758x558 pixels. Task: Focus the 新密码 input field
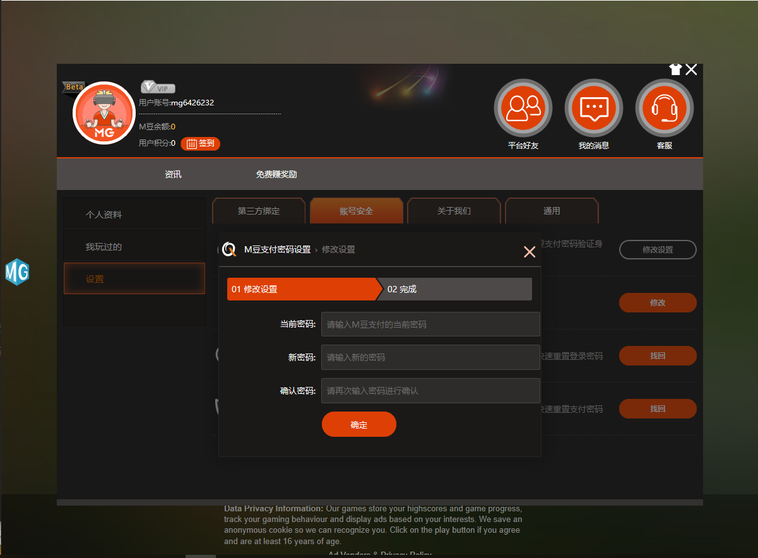(x=430, y=357)
